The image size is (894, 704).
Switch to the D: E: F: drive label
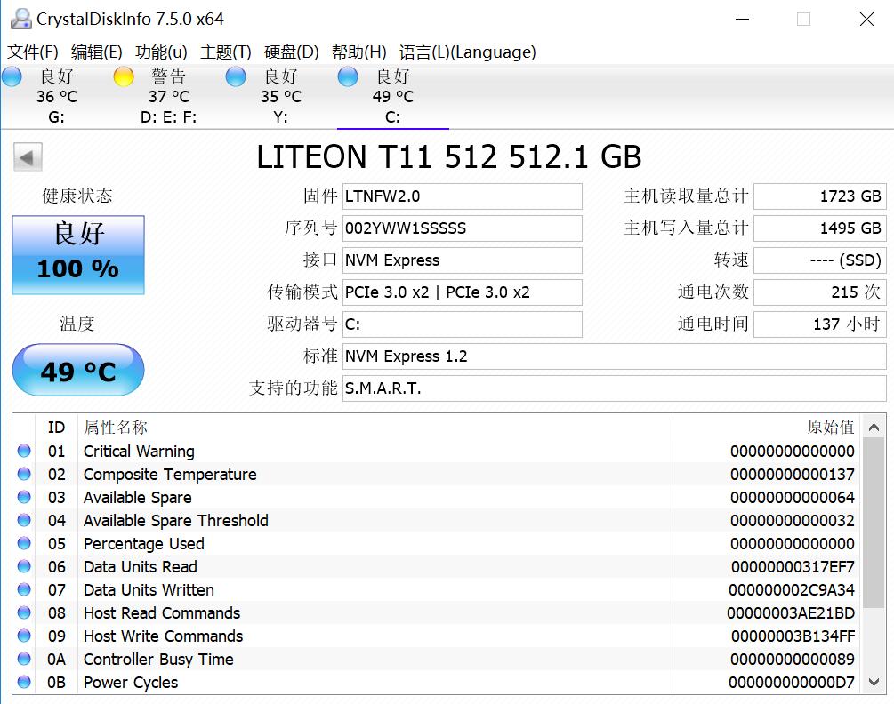coord(168,117)
